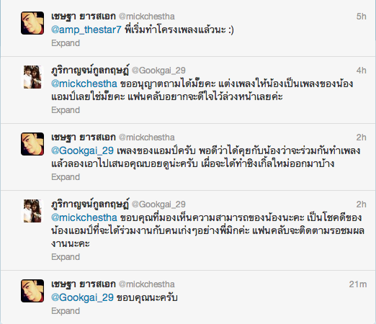Click mickchestha's avatar on the first 2h tweet
Viewport: 376px width, 324px height.
(x=32, y=144)
